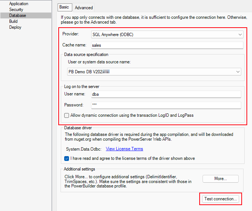Switch to the Advanced tab
The image size is (252, 211).
pos(84,7)
